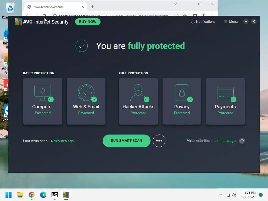Click the FULL PROTECTION heading

[133, 73]
